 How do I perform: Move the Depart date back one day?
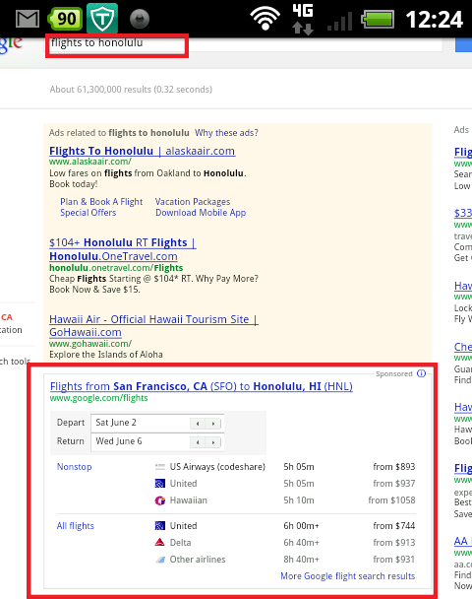coord(198,424)
